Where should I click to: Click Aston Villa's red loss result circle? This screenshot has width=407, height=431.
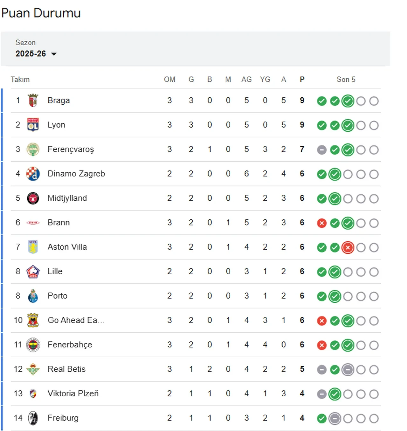[348, 247]
